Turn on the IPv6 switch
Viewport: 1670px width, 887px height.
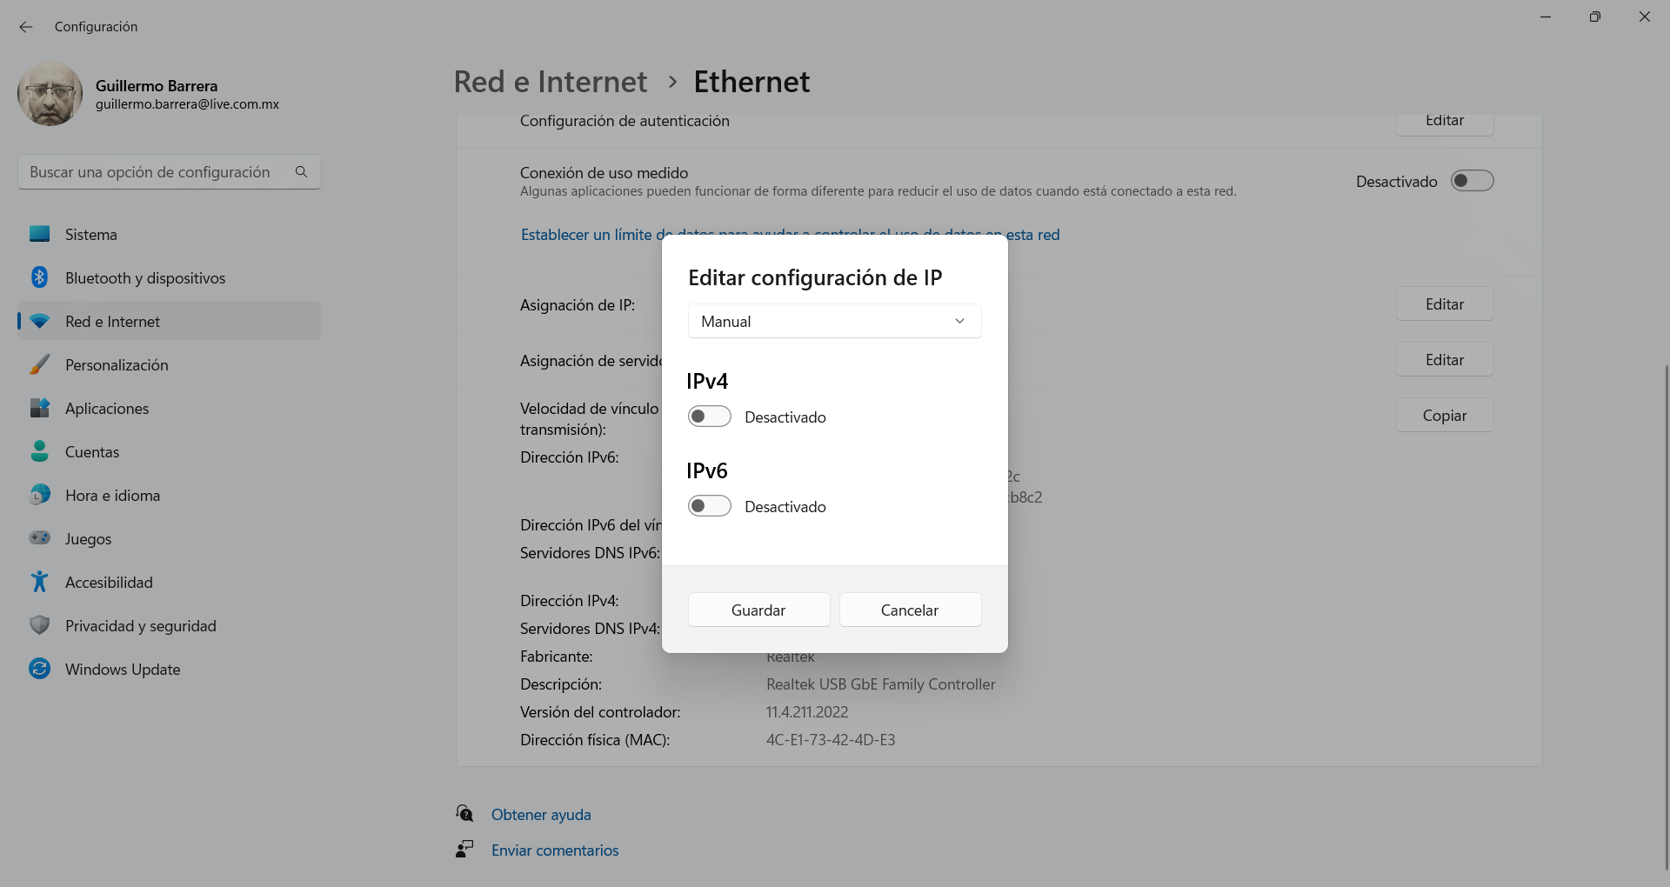[709, 506]
